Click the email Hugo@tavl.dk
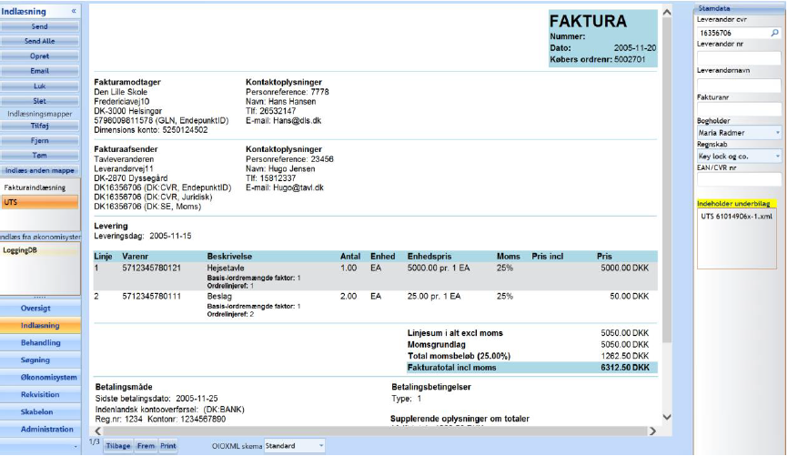Viewport: 788px width, 456px height. pos(298,187)
